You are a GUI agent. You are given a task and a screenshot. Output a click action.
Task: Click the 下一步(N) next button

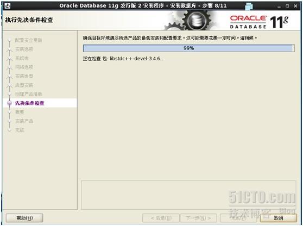coord(198,218)
